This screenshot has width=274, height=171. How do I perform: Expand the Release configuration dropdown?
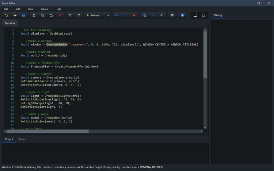[108, 15]
